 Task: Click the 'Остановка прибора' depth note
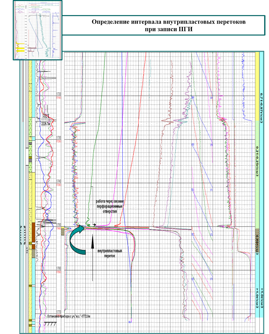(68, 316)
